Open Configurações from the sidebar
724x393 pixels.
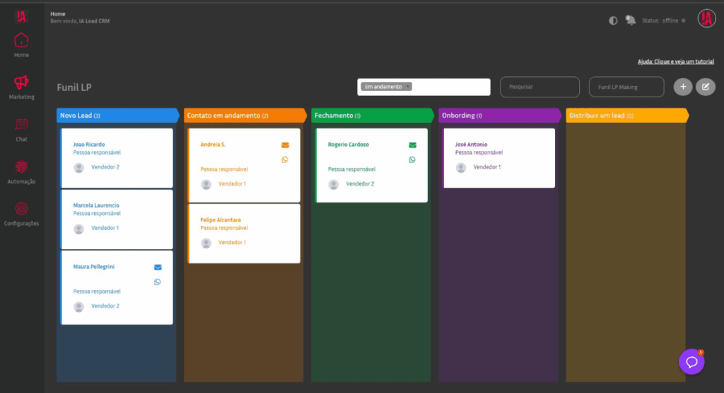coord(21,213)
